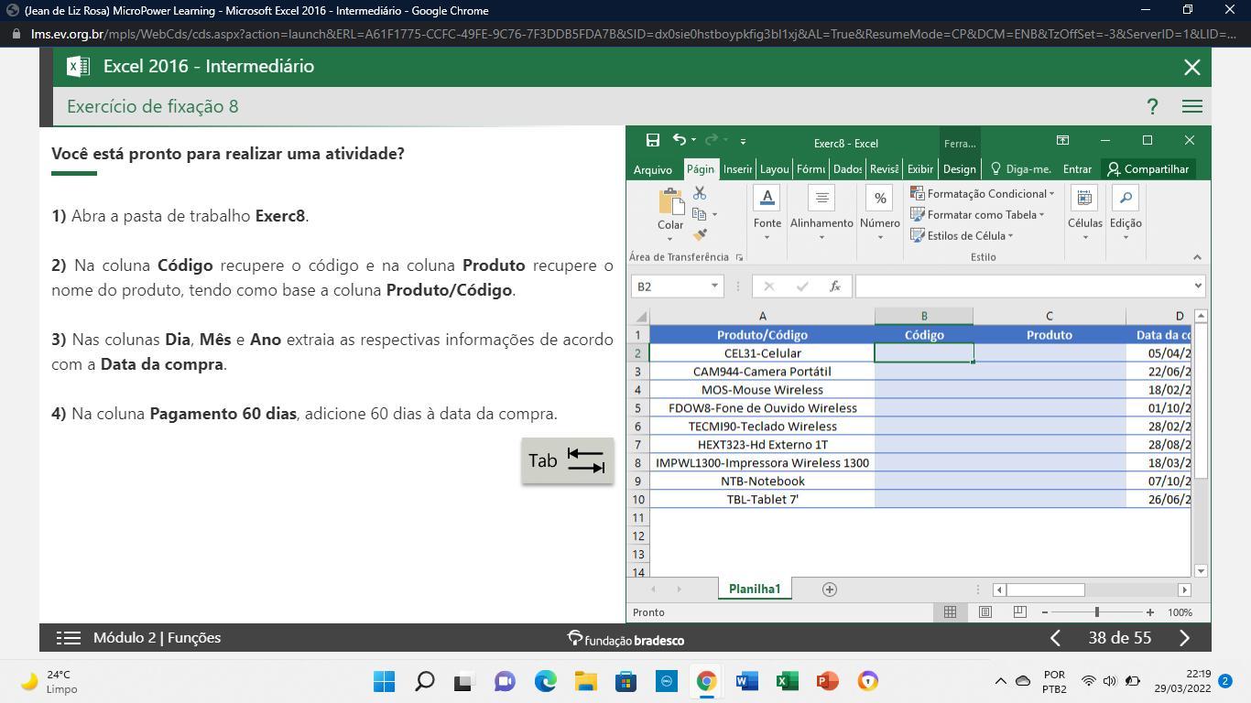Expand the Name Box dropdown arrow
Image resolution: width=1251 pixels, height=703 pixels.
tap(714, 287)
